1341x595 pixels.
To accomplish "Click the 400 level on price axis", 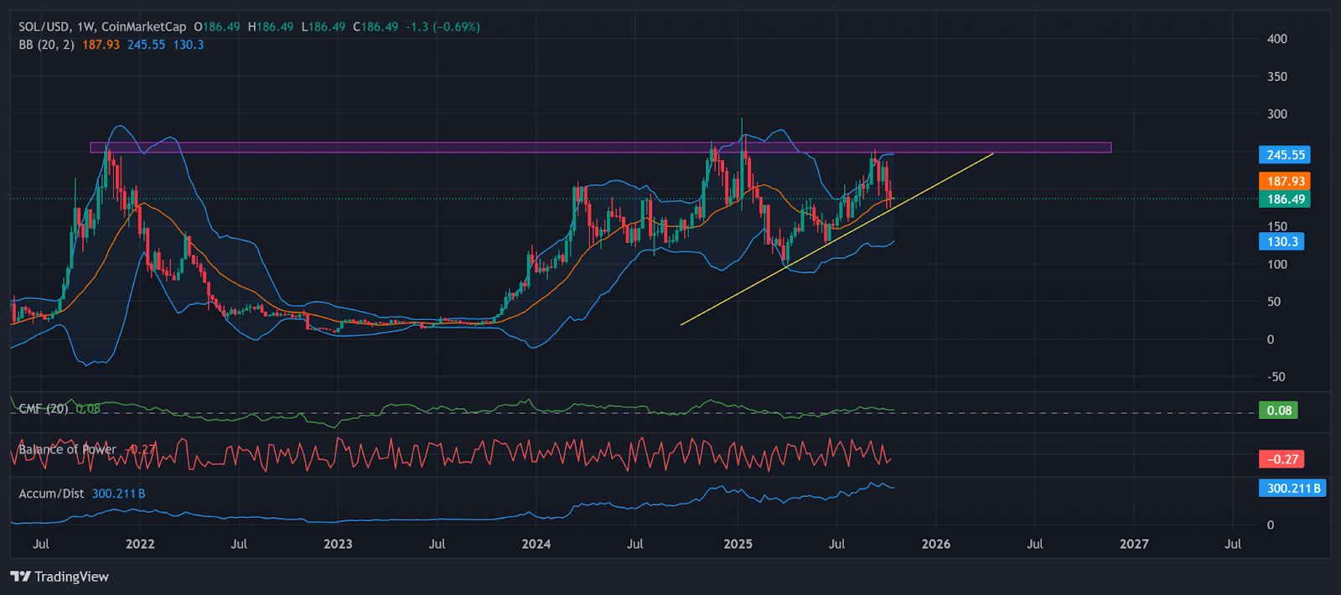I will pos(1276,39).
